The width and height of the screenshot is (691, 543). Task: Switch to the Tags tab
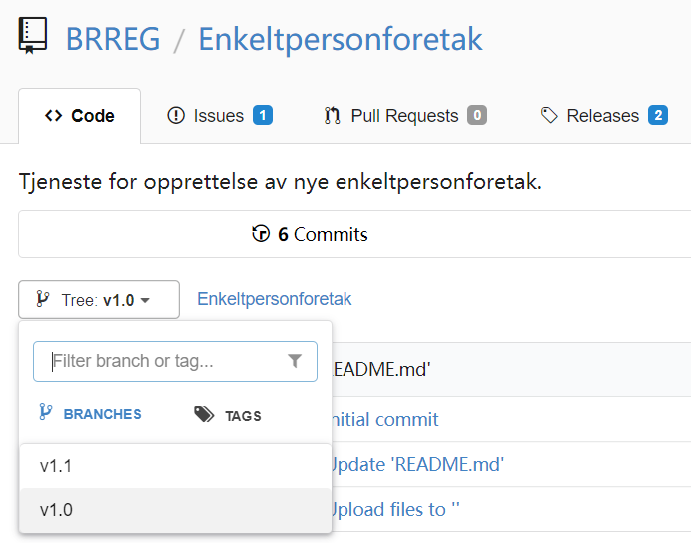coord(228,415)
